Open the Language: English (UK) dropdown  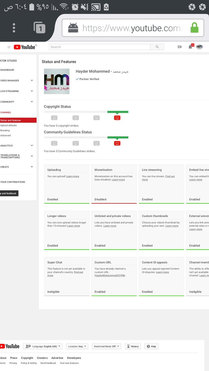43,346
